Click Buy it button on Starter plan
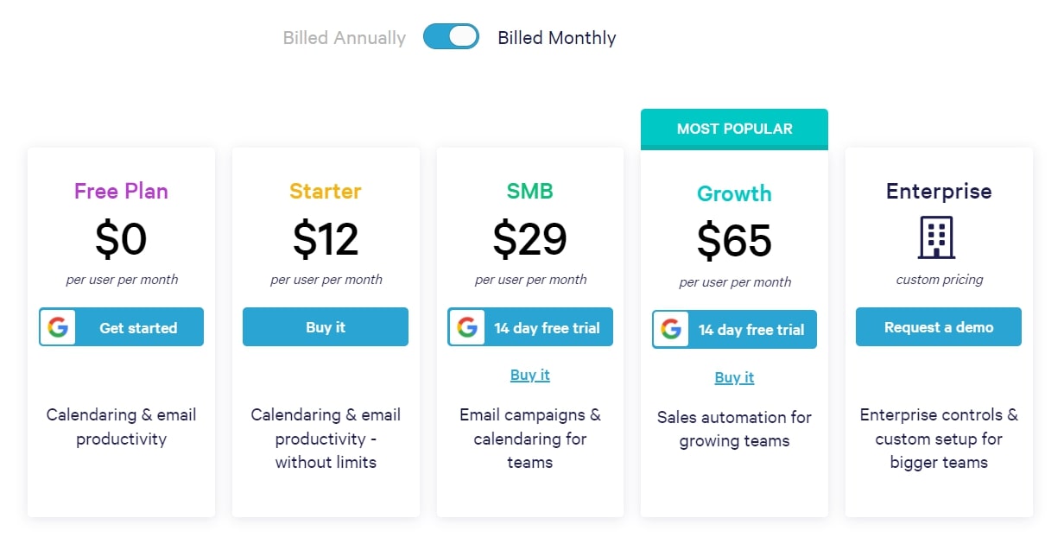 click(326, 327)
